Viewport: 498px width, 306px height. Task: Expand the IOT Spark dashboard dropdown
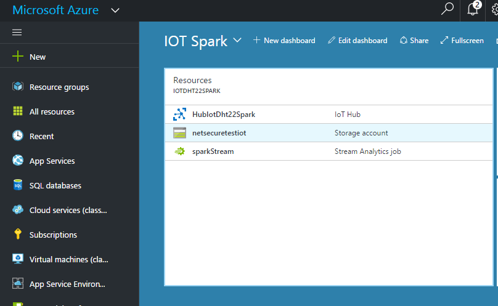(237, 40)
